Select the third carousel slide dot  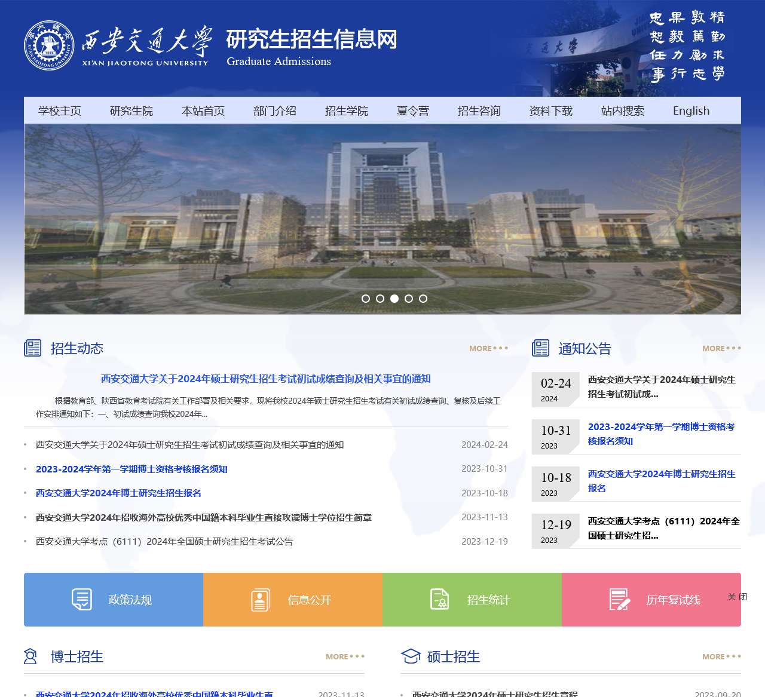click(394, 299)
